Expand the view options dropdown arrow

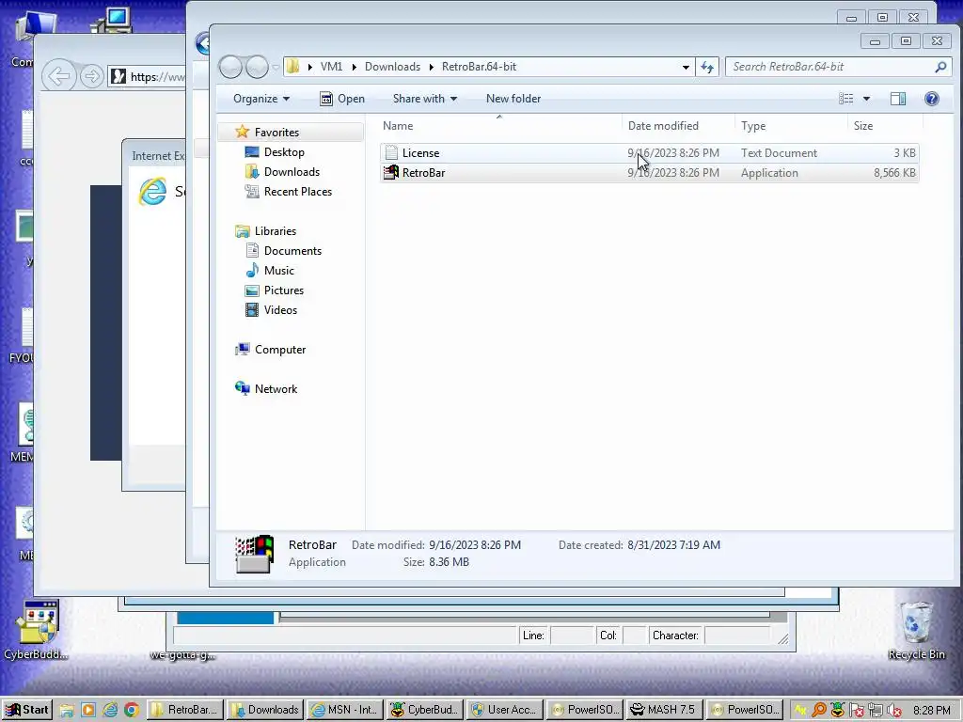point(866,99)
